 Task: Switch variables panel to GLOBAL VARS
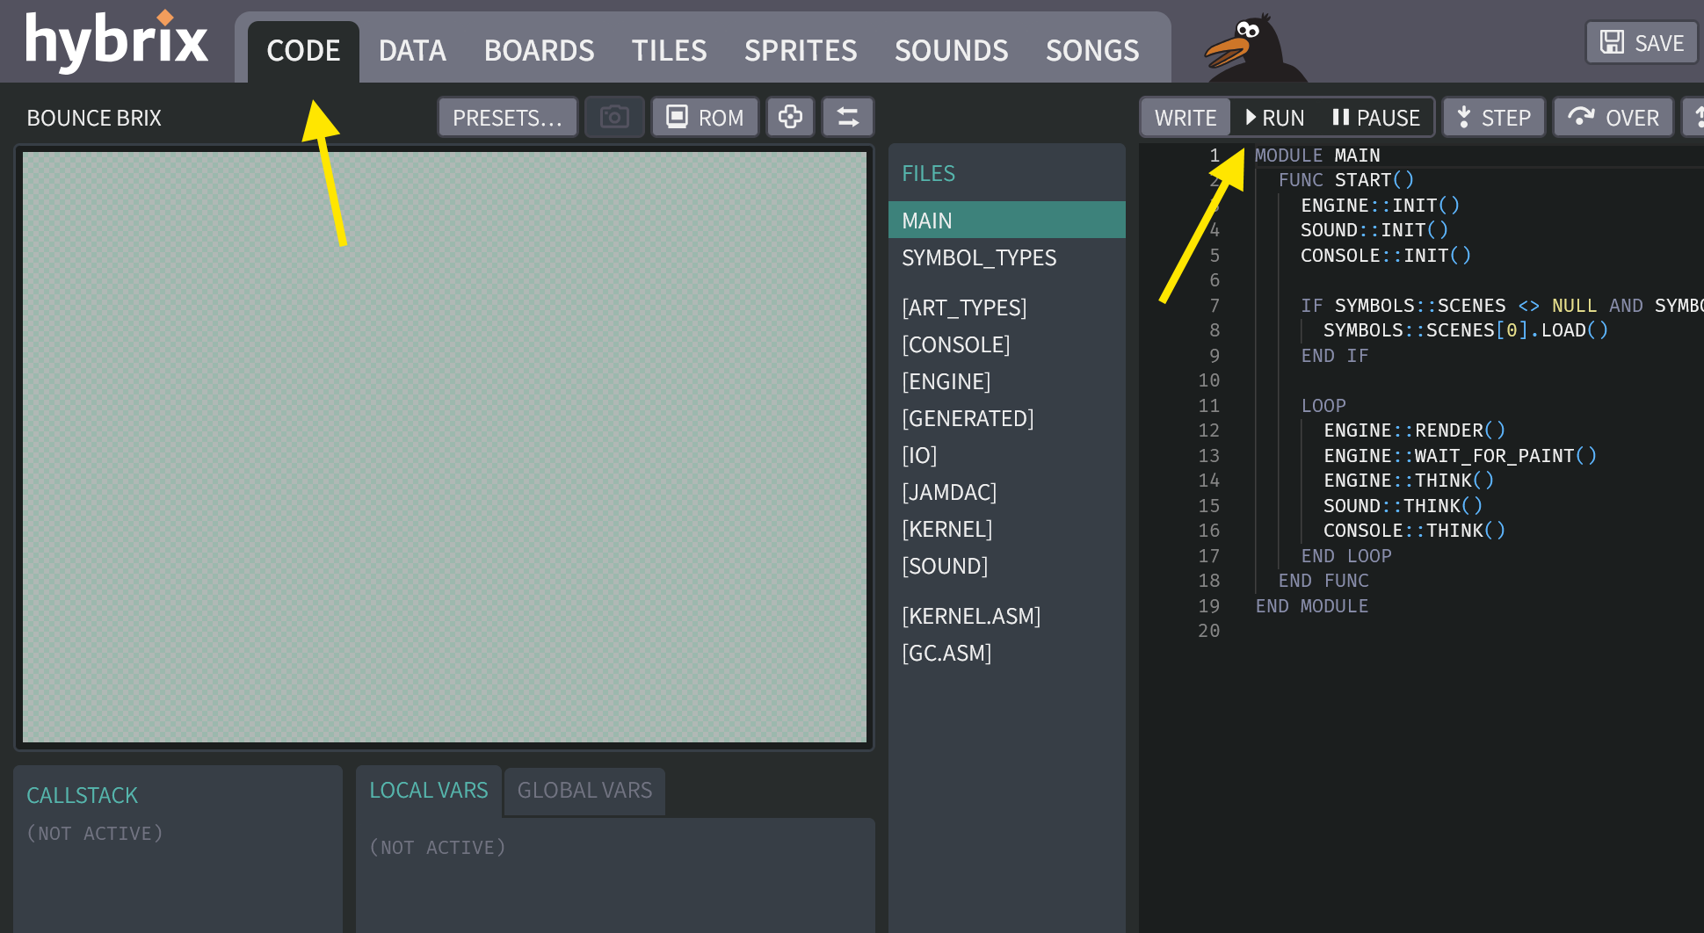pyautogui.click(x=584, y=791)
